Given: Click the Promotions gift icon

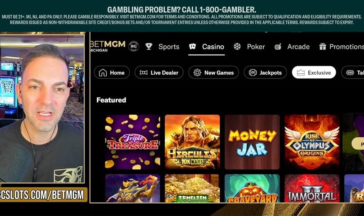Looking at the screenshot, I should click(322, 46).
